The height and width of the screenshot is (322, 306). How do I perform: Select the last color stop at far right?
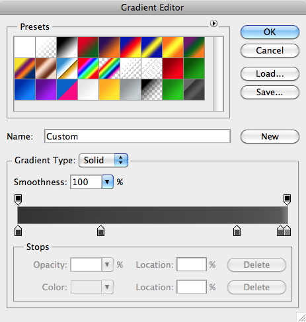coord(287,231)
